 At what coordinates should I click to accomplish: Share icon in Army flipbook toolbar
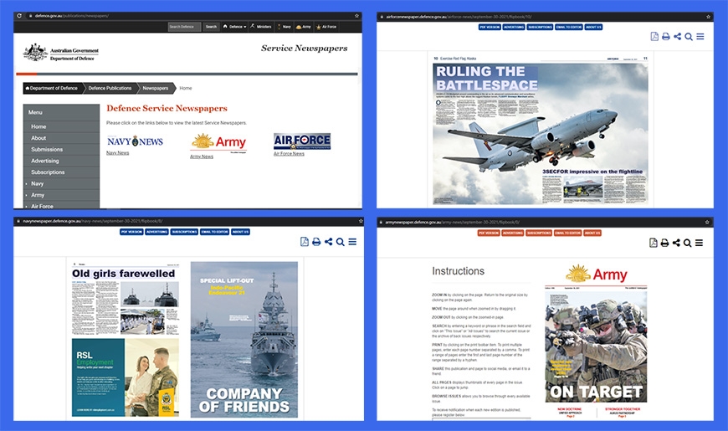pos(676,243)
